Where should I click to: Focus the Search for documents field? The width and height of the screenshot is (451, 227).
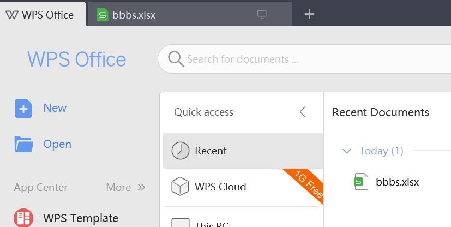tap(305, 59)
